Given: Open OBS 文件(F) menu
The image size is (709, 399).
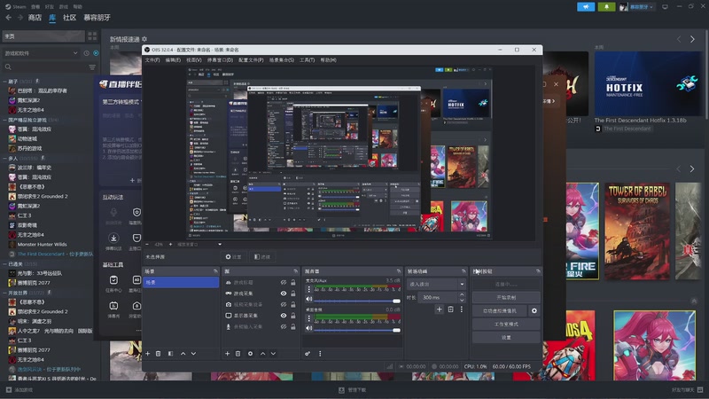Looking at the screenshot, I should click(152, 59).
